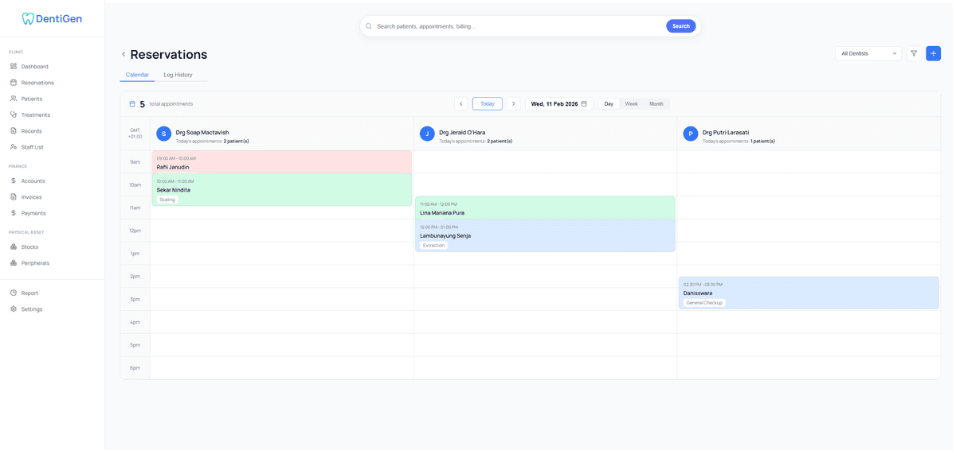Click the Treatments icon in sidebar
The image size is (956, 450).
(14, 114)
